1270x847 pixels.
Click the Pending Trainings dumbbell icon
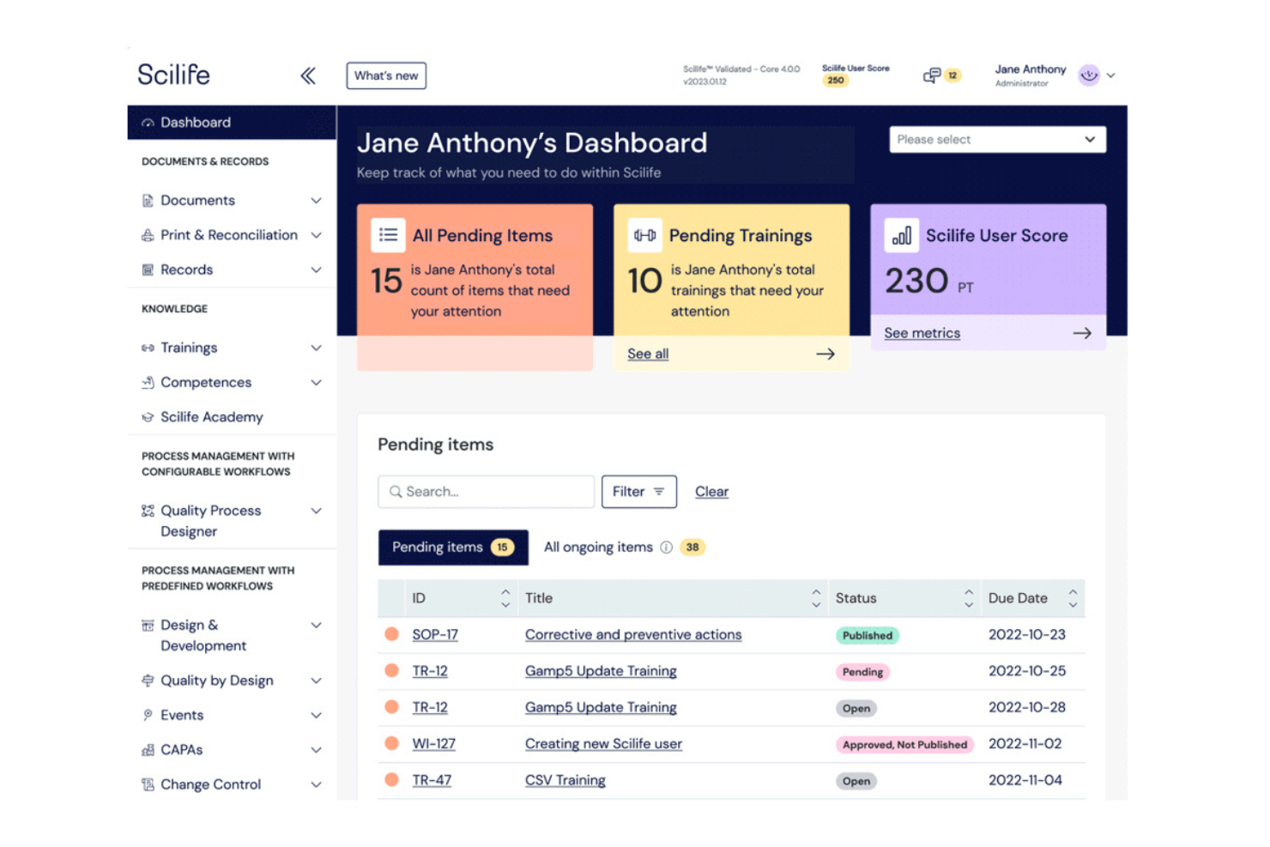click(644, 235)
